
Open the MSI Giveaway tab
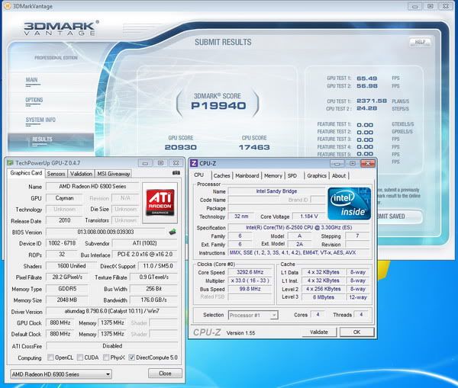click(x=113, y=174)
